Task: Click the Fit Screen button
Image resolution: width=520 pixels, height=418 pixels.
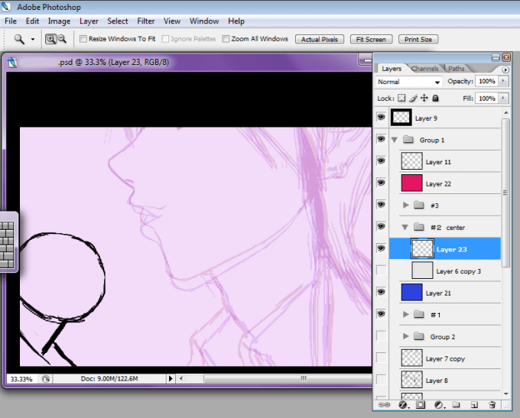Action: [x=371, y=39]
